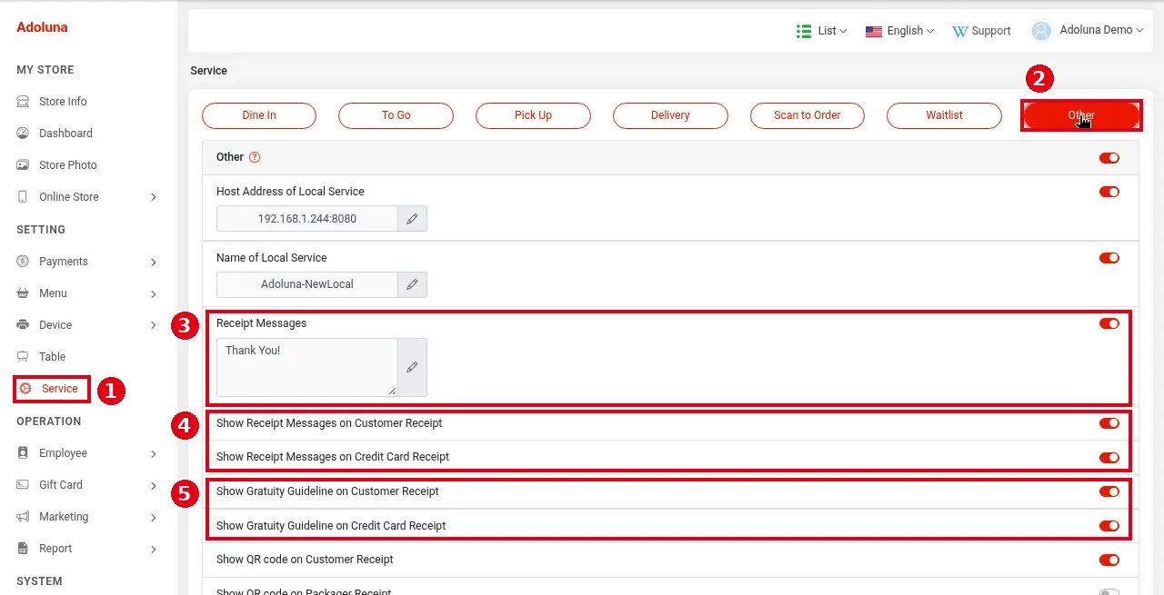Screen dimensions: 1164x595
Task: Click the Report document icon
Action: click(23, 549)
